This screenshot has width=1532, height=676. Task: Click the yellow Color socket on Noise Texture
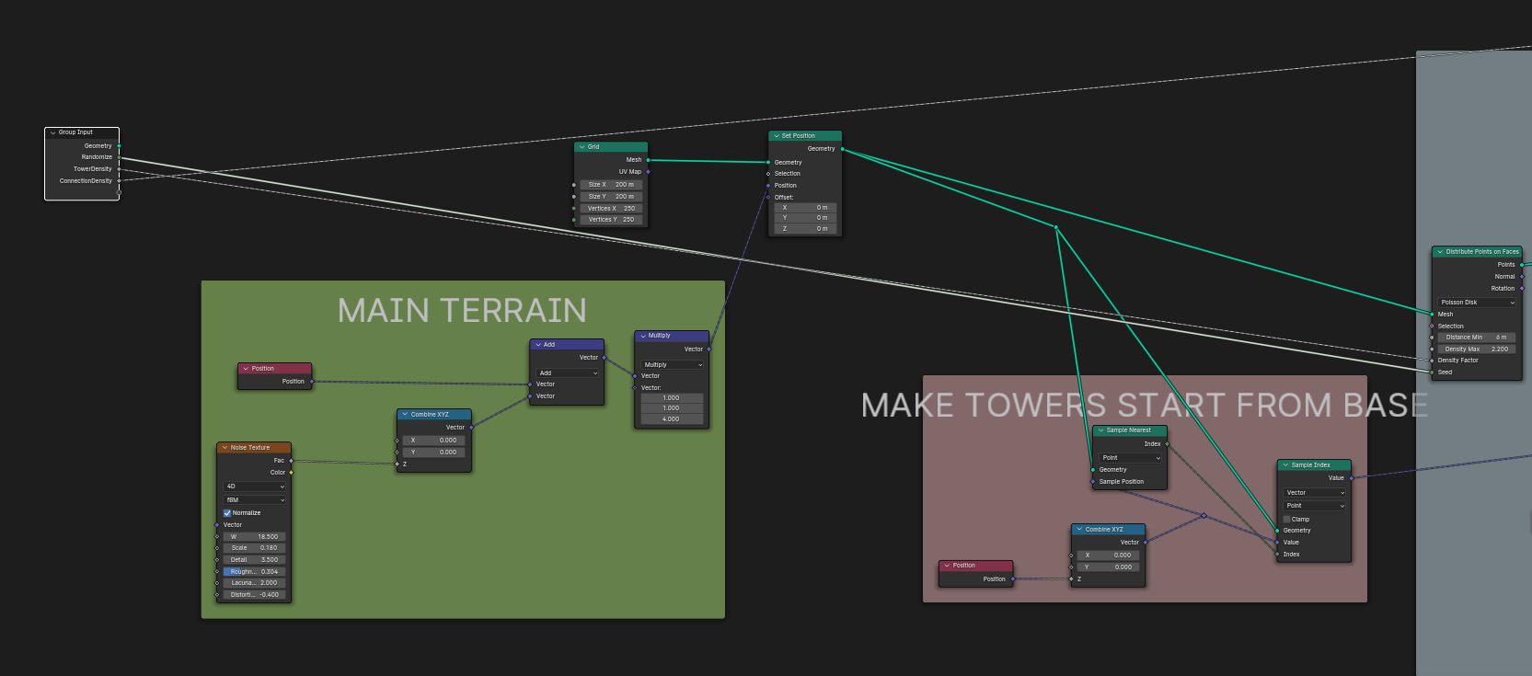coord(291,473)
